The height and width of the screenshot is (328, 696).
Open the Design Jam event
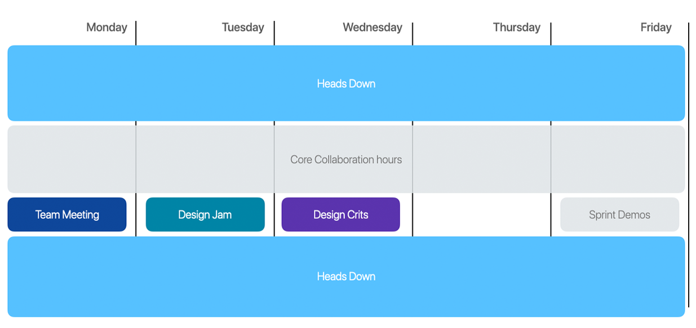point(205,214)
